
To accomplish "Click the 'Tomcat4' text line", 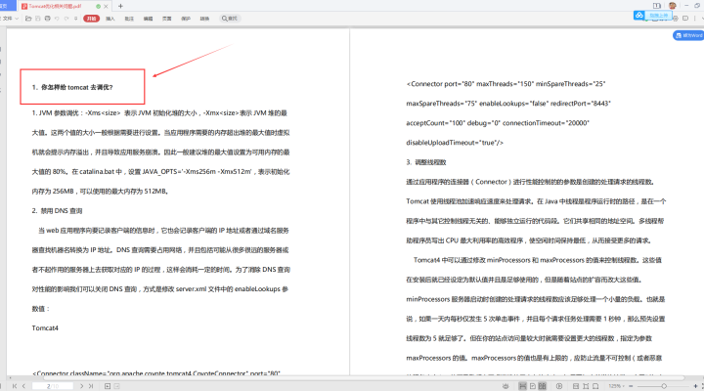I will click(45, 328).
